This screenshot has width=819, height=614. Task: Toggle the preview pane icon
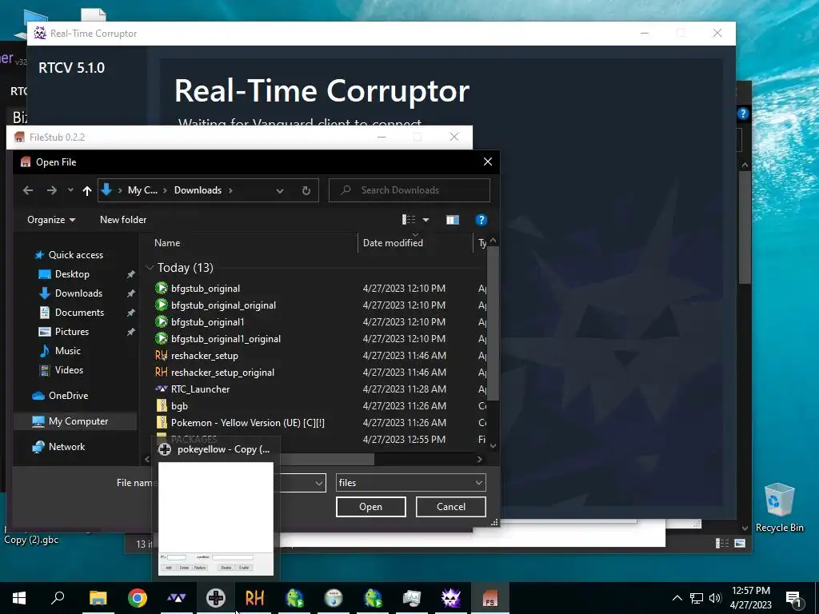coord(453,220)
